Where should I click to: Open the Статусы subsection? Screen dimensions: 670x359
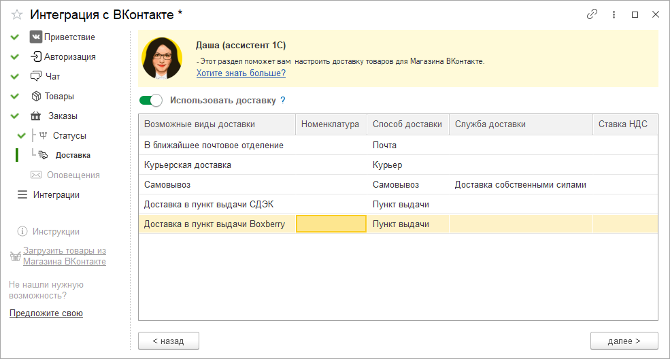pos(69,136)
